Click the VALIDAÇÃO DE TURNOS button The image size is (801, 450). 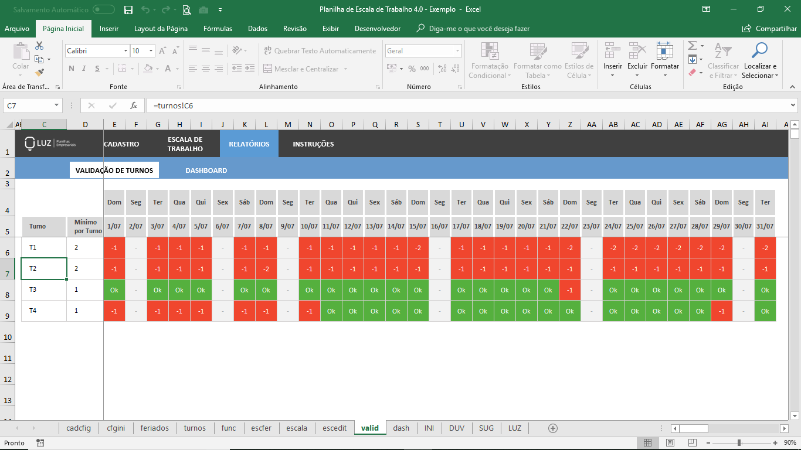(x=114, y=171)
